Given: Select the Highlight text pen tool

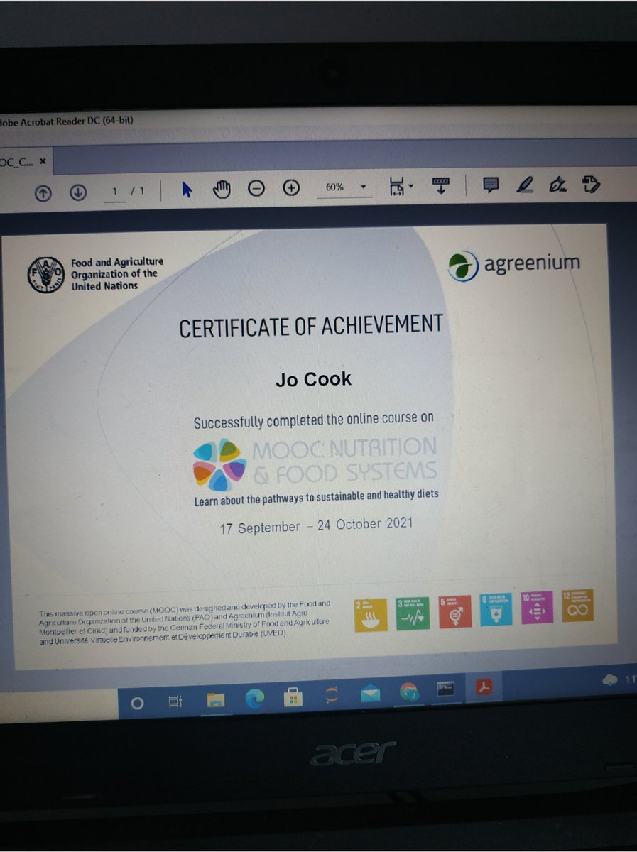Looking at the screenshot, I should [x=525, y=185].
